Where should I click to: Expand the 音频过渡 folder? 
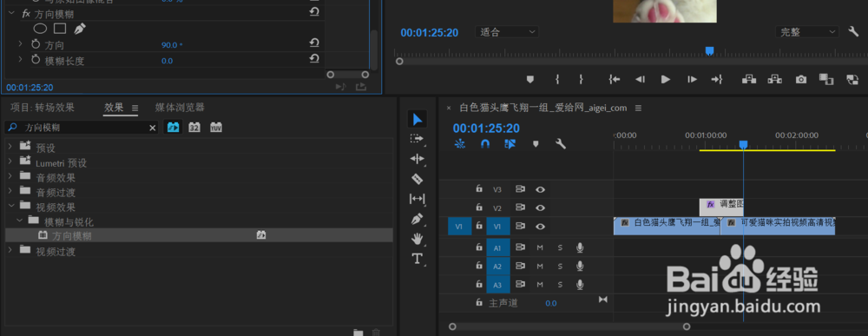(x=10, y=190)
